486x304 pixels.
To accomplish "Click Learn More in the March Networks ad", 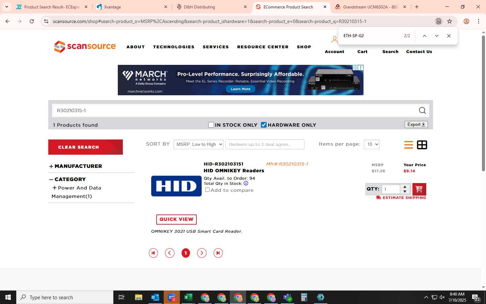I will (241, 89).
